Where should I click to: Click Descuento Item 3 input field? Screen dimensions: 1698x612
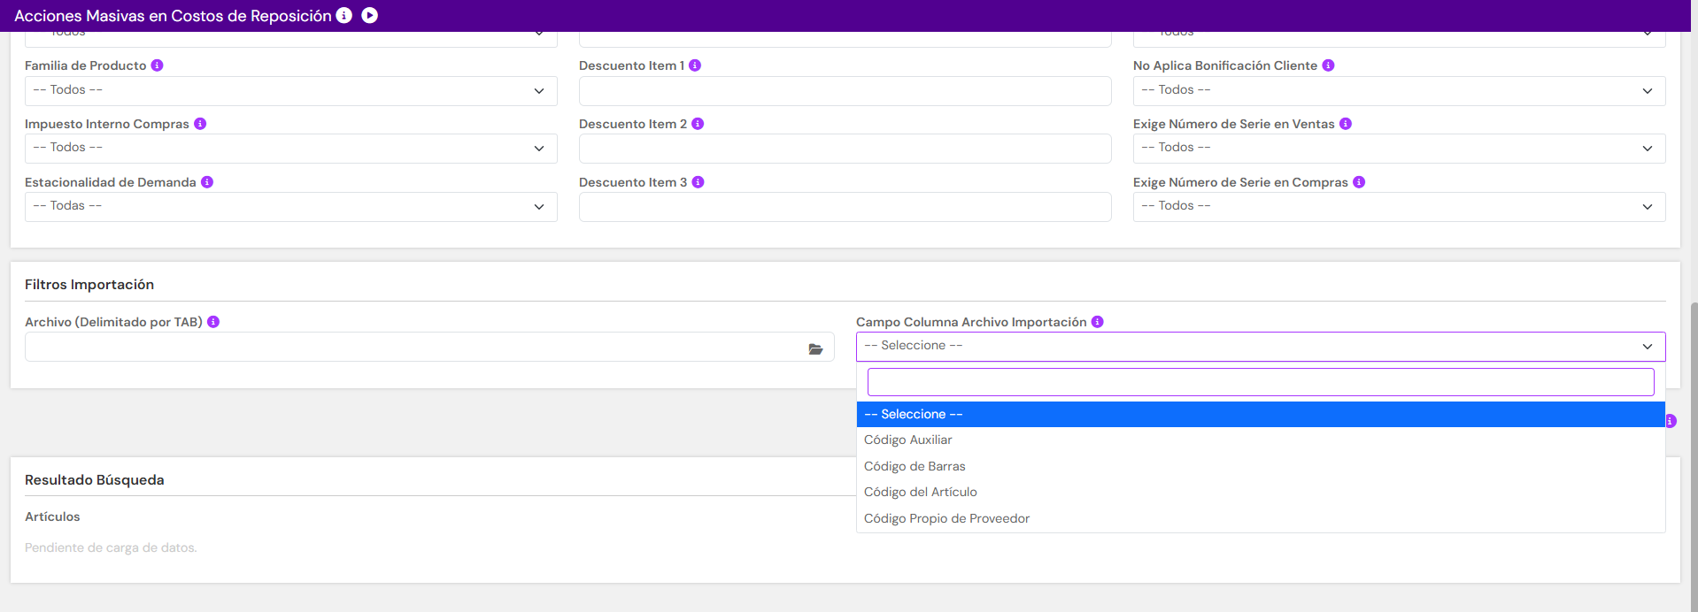tap(845, 207)
